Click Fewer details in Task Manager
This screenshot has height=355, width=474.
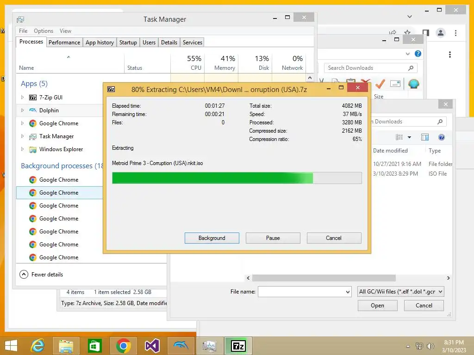(41, 275)
